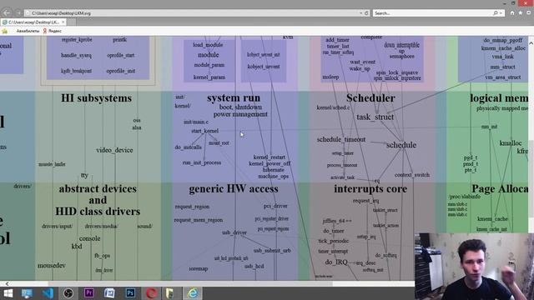Image resolution: width=534 pixels, height=300 pixels.
Task: Refresh the page with the reload icon
Action: [x=366, y=13]
